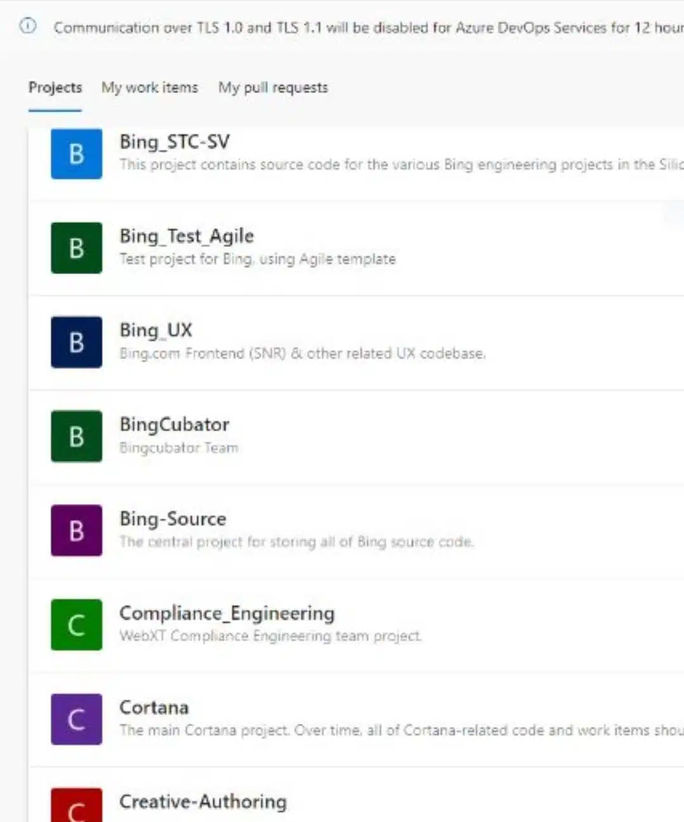This screenshot has height=822, width=684.
Task: Open the Cortana project
Action: (153, 707)
